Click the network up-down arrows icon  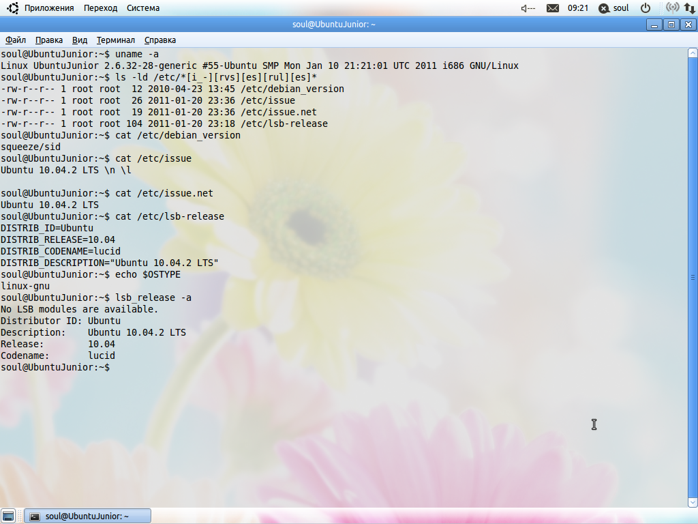(690, 8)
